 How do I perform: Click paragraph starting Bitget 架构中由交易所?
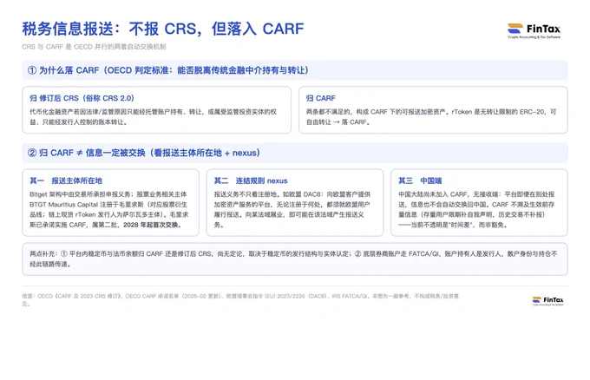pyautogui.click(x=108, y=210)
